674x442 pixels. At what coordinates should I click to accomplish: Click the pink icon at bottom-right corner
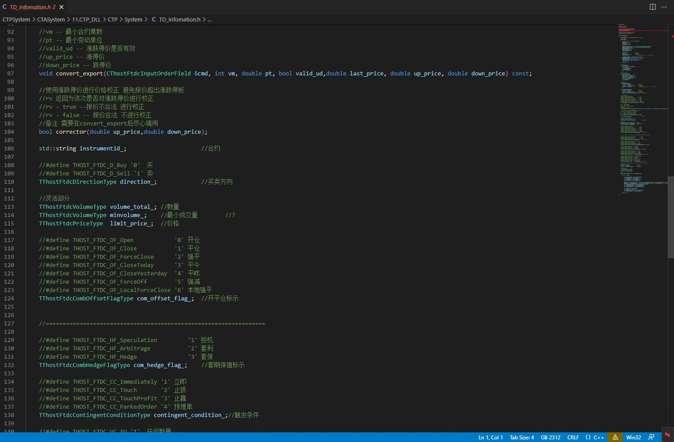pos(667,435)
